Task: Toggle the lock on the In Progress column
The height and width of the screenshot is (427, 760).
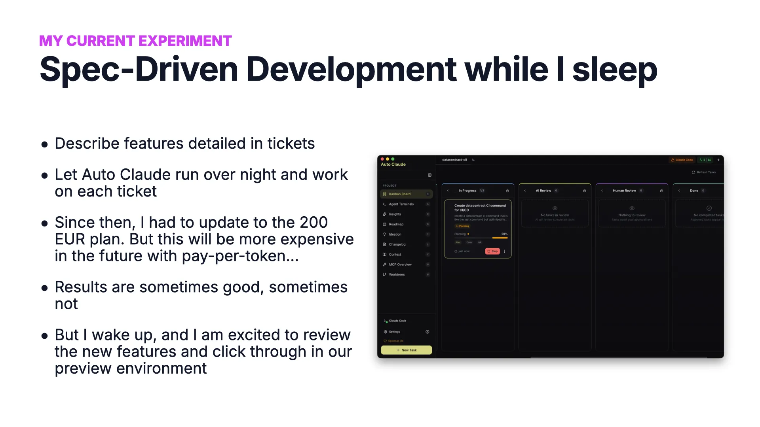Action: pos(507,191)
